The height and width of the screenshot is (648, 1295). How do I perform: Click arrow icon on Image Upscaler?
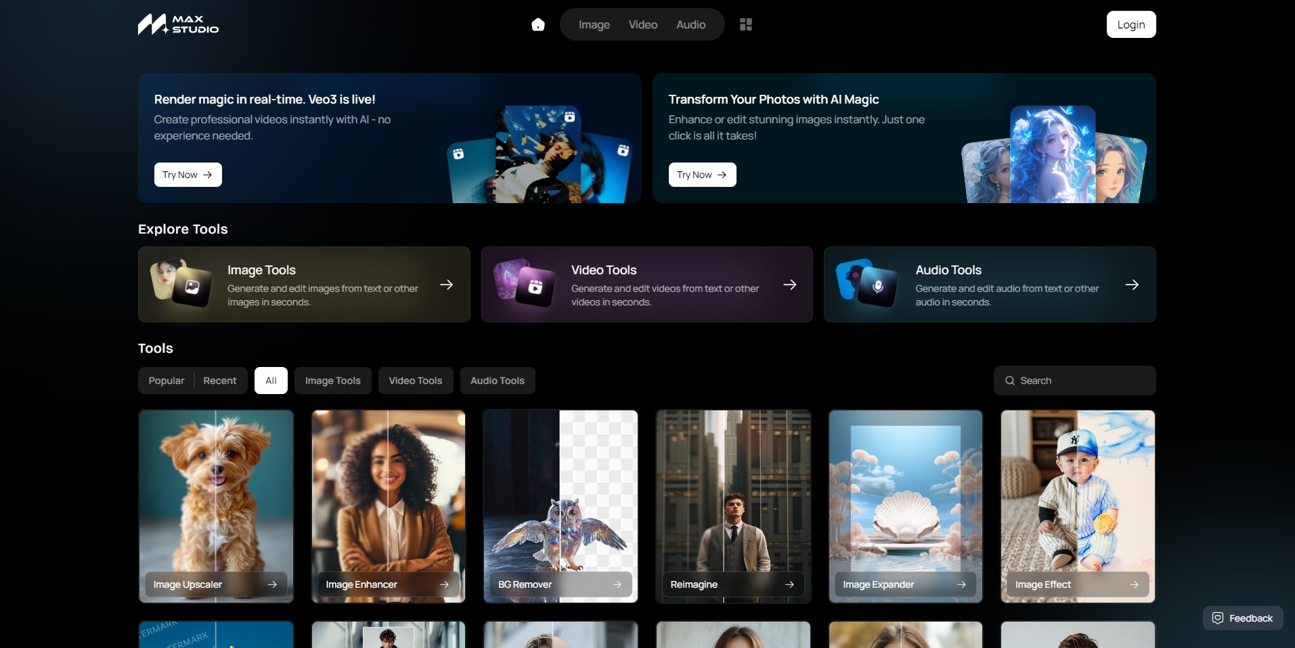click(x=272, y=584)
